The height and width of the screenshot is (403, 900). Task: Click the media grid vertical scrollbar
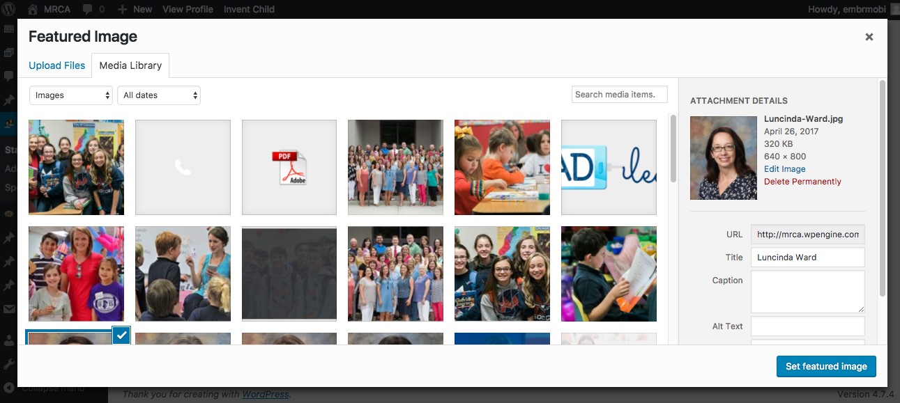(673, 148)
